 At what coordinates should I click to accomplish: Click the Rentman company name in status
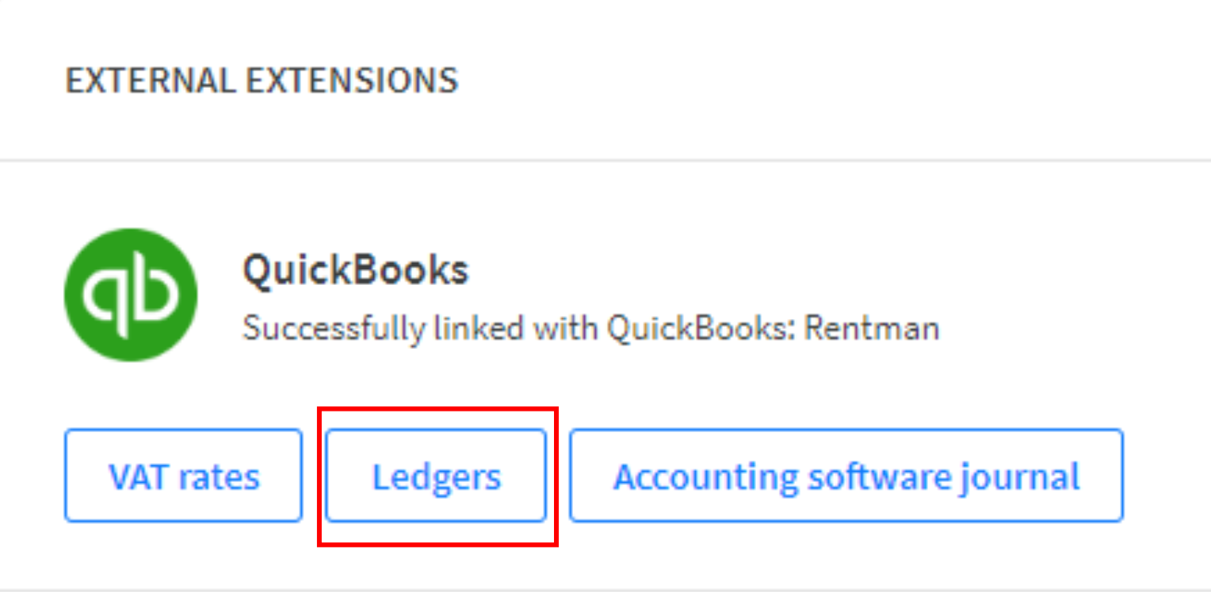[872, 328]
